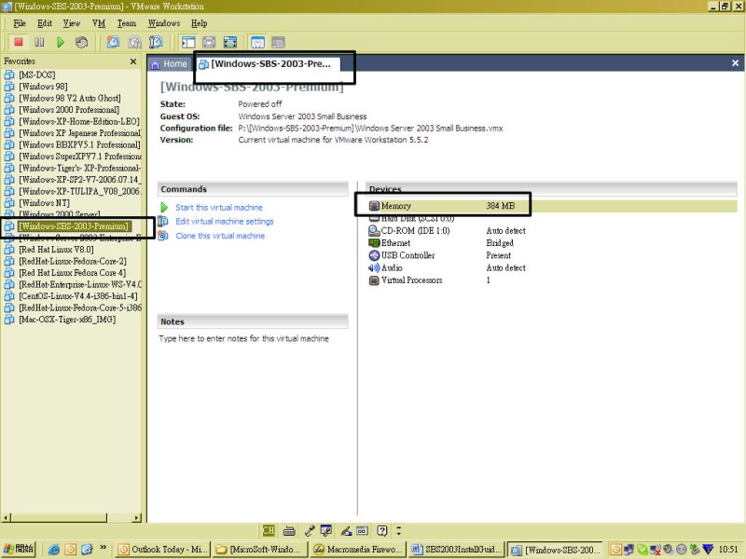Click the USB Controller device icon
Image resolution: width=746 pixels, height=559 pixels.
[374, 255]
